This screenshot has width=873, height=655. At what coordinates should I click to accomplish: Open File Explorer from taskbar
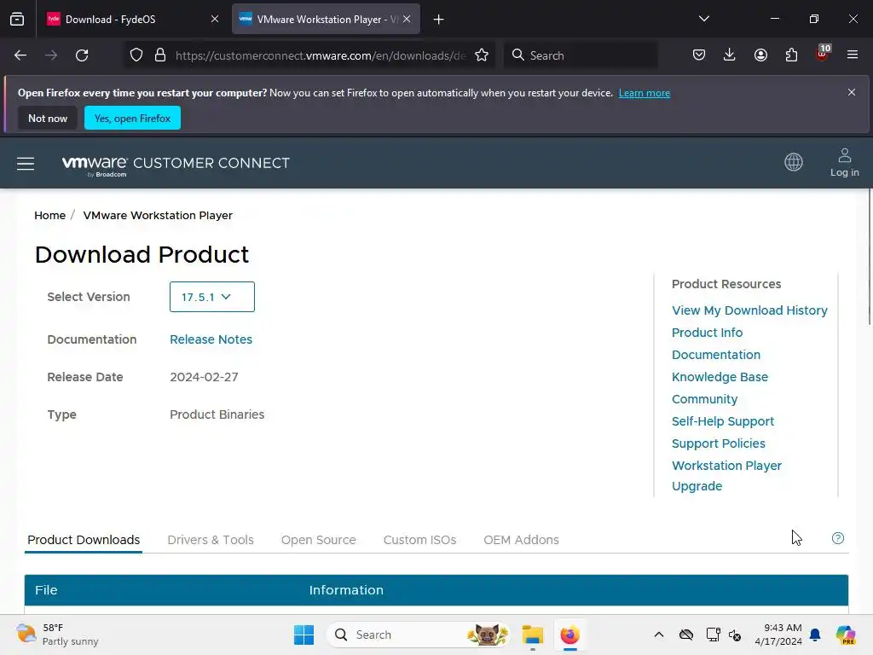(x=532, y=635)
